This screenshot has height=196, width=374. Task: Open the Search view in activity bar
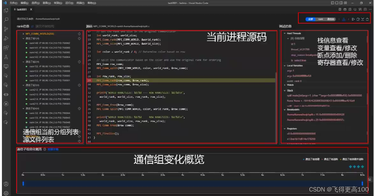pos(6,20)
